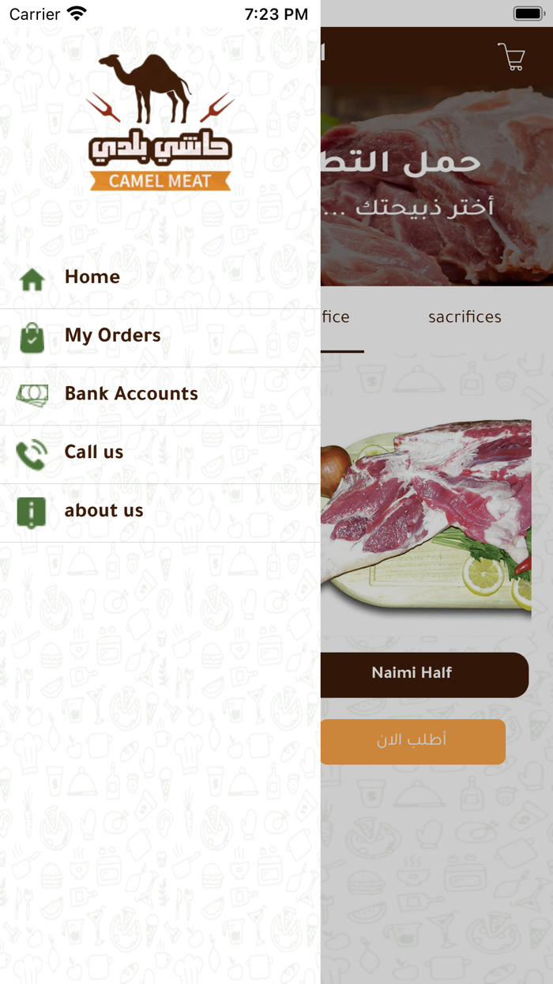Tap the Wi-Fi status icon
553x984 pixels.
tap(77, 13)
